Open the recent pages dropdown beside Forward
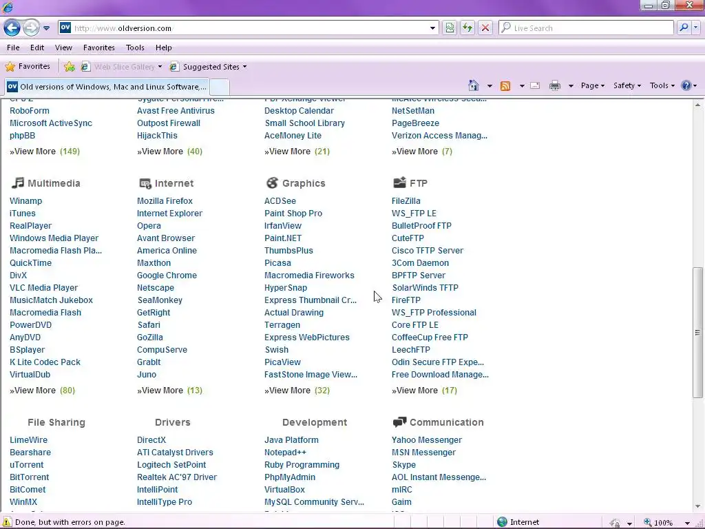 tap(46, 28)
